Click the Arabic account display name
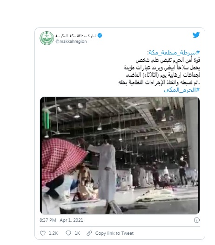 point(76,36)
